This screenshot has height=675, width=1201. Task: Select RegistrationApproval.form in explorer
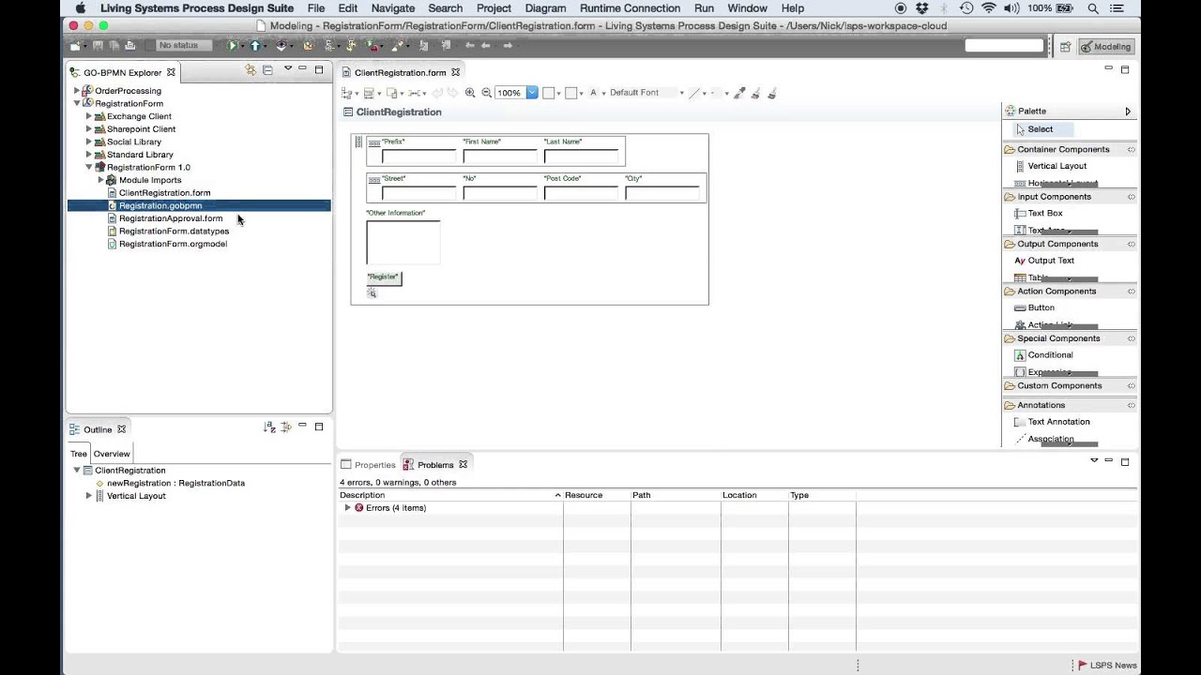coord(171,218)
